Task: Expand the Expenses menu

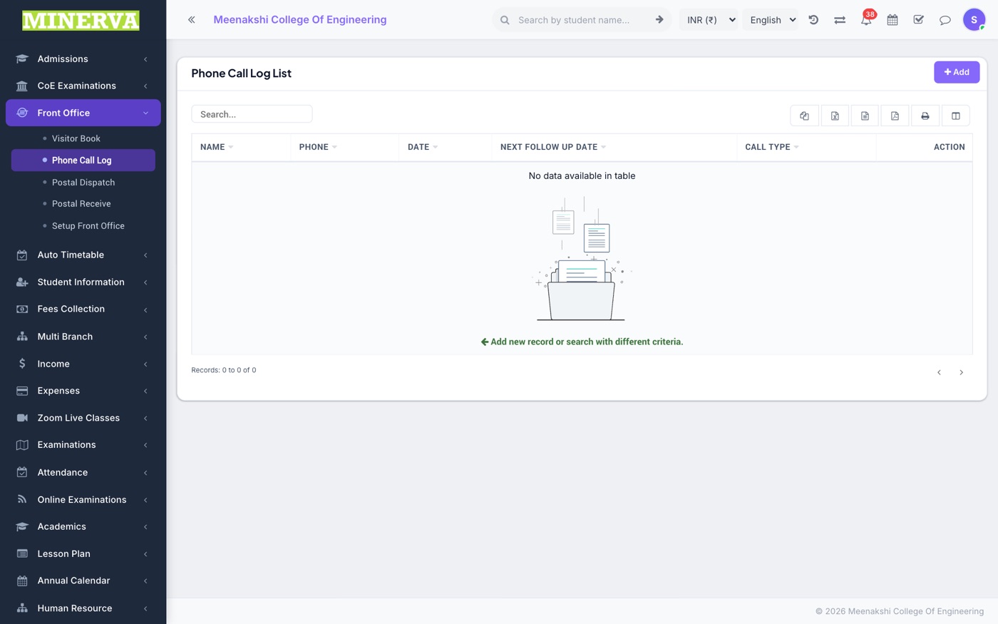Action: pos(83,391)
